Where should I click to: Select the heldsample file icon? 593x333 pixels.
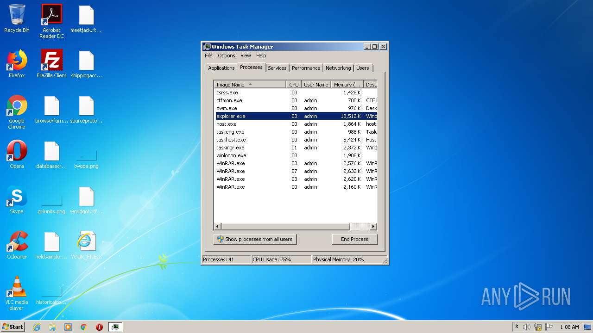[51, 245]
